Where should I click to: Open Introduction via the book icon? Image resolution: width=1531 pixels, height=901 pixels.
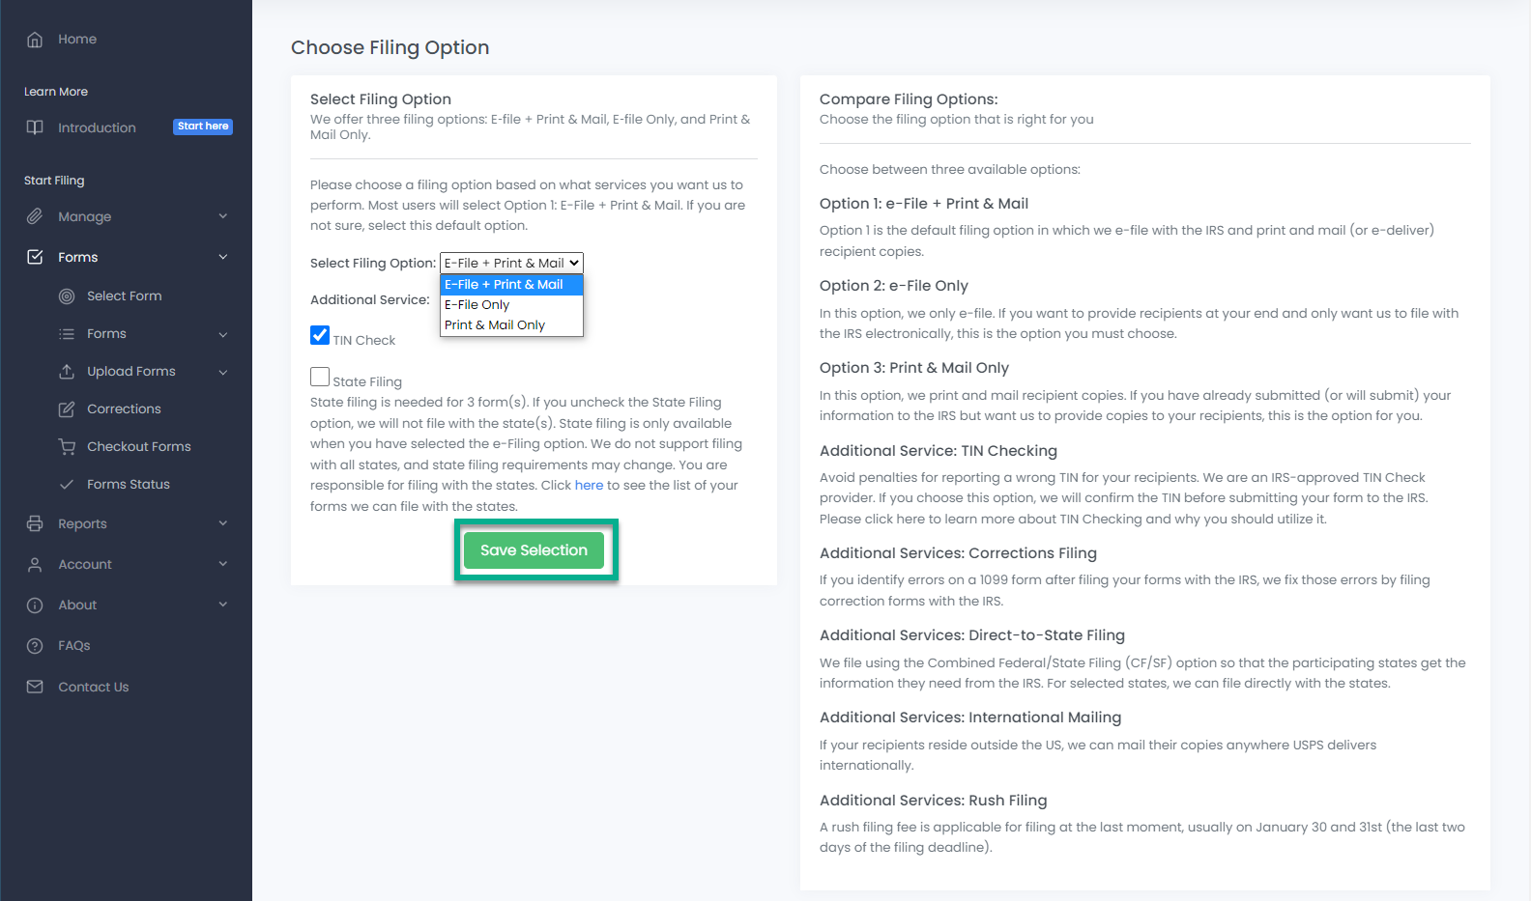tap(35, 127)
